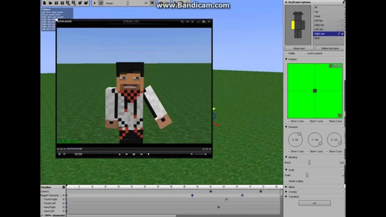Toggle the loop playback icon beside play
Viewport: 386px width, 217px height.
pos(101,3)
